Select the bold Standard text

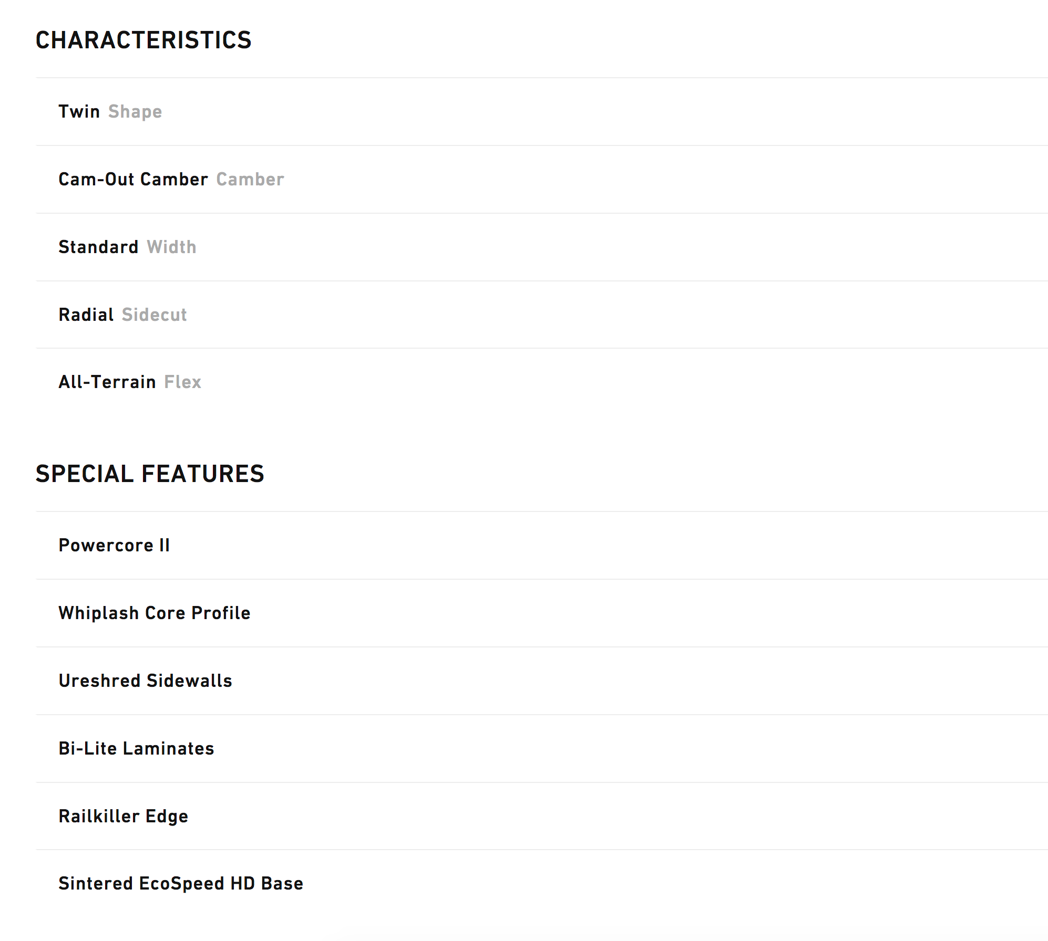click(98, 247)
